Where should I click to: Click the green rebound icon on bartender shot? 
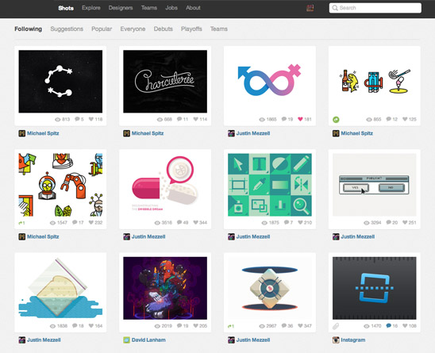pos(336,120)
